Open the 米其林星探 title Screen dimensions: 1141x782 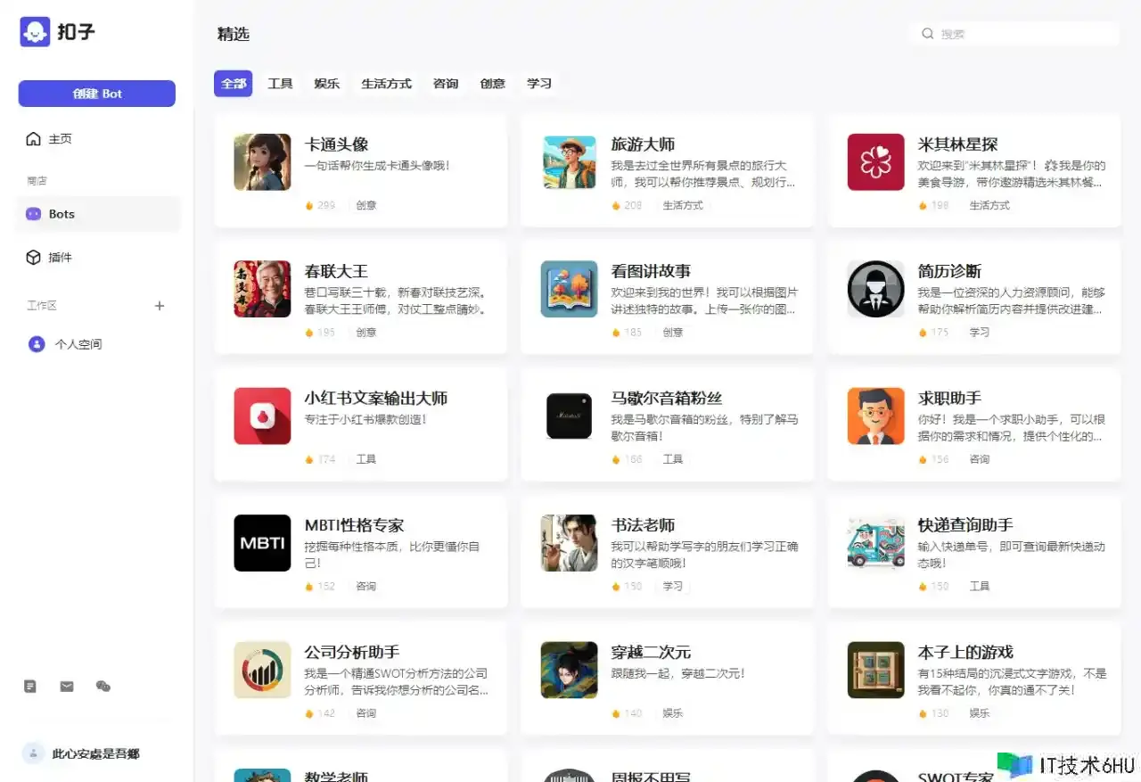[x=958, y=144]
